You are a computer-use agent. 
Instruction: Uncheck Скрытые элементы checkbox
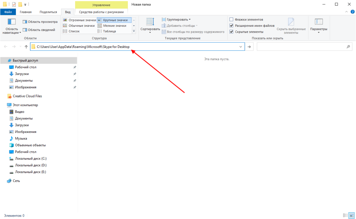231,32
